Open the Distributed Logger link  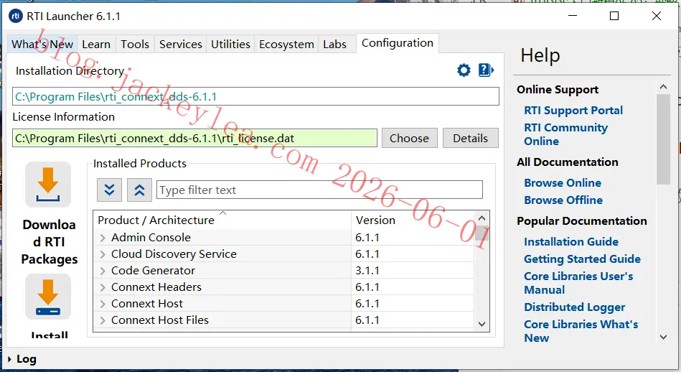[574, 307]
